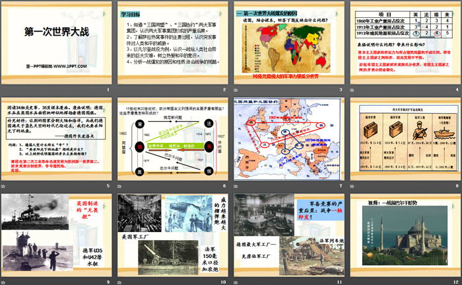The image size is (462, 285).
Task: Click slide number 7 label
Action: [x=341, y=186]
